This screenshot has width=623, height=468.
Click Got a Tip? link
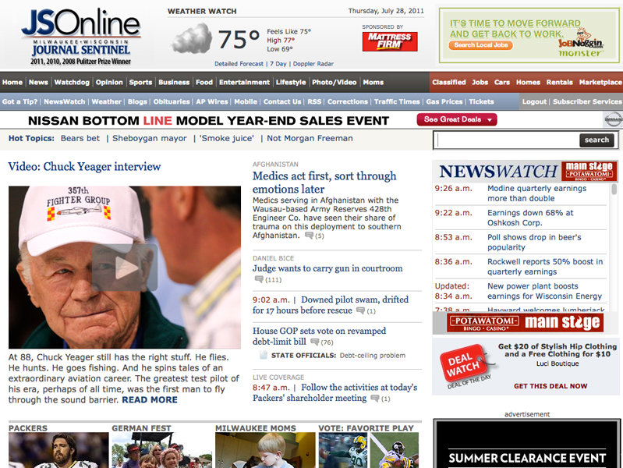(x=19, y=102)
